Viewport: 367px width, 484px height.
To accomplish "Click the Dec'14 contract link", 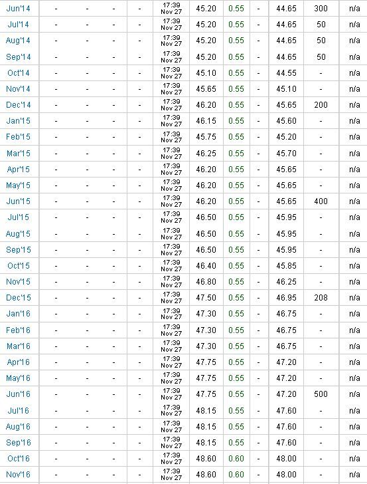I will (x=18, y=105).
